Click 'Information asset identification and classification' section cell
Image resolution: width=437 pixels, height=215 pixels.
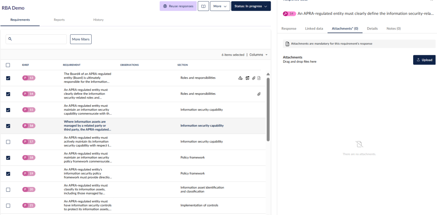tap(202, 189)
